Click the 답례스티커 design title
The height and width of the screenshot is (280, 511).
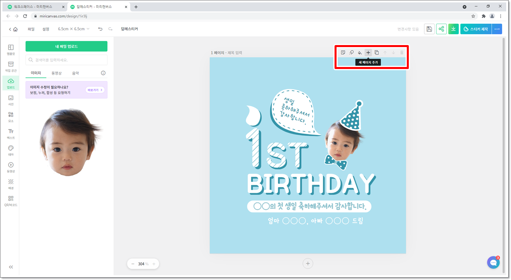129,29
